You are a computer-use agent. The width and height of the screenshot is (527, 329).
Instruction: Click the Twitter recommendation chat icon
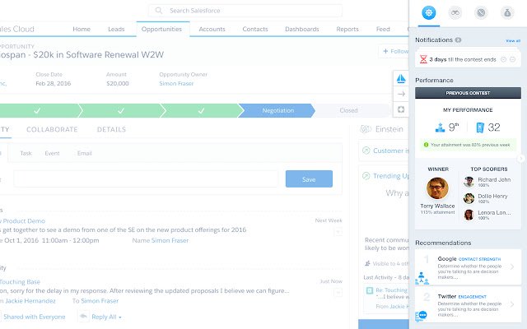tap(421, 316)
